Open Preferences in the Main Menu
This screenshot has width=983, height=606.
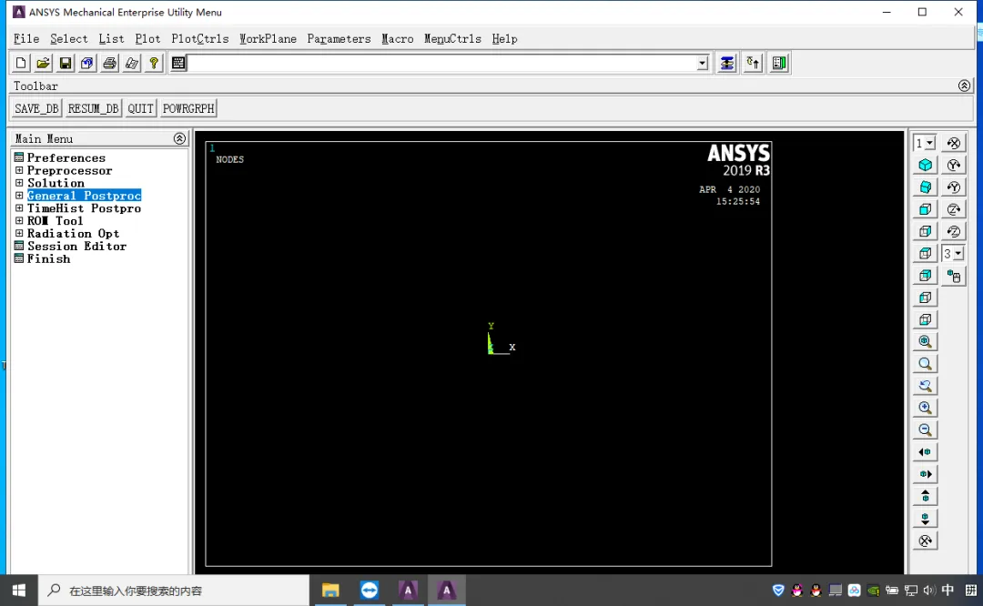(x=66, y=157)
